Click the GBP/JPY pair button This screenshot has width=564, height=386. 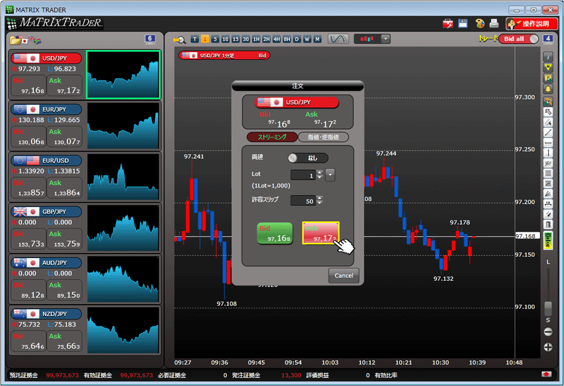[x=47, y=212]
